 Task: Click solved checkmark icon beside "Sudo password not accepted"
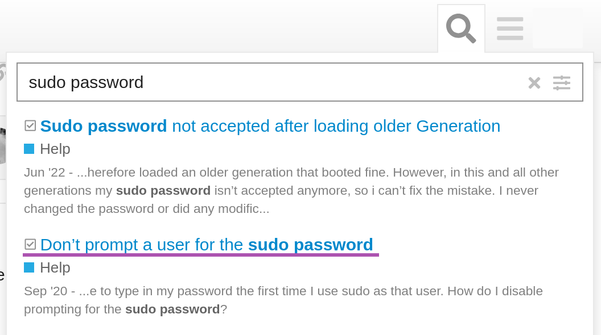click(30, 125)
